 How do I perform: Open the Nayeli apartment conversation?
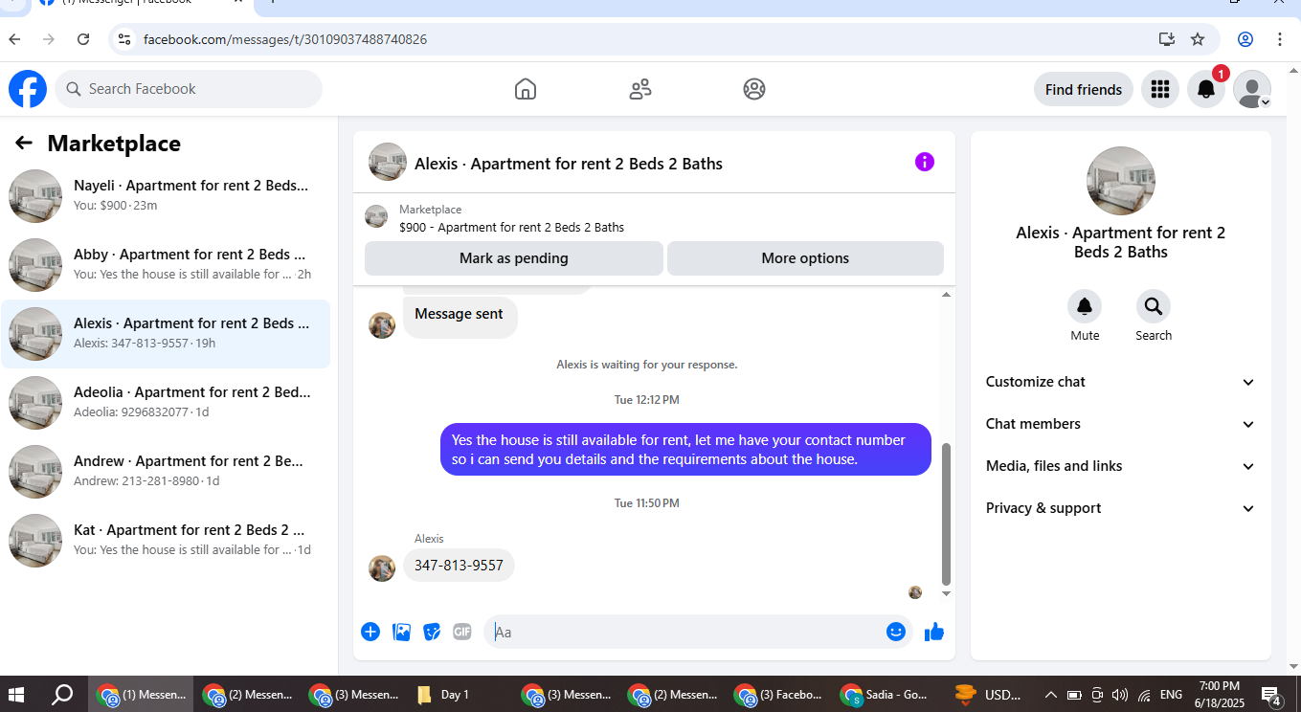(x=166, y=196)
